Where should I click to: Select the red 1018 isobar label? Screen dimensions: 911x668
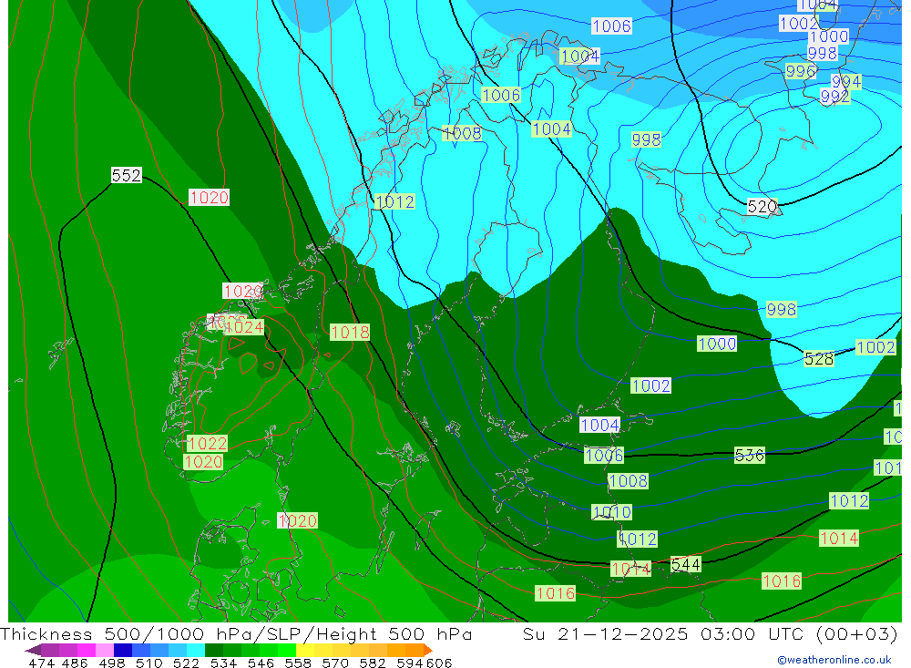pyautogui.click(x=350, y=332)
